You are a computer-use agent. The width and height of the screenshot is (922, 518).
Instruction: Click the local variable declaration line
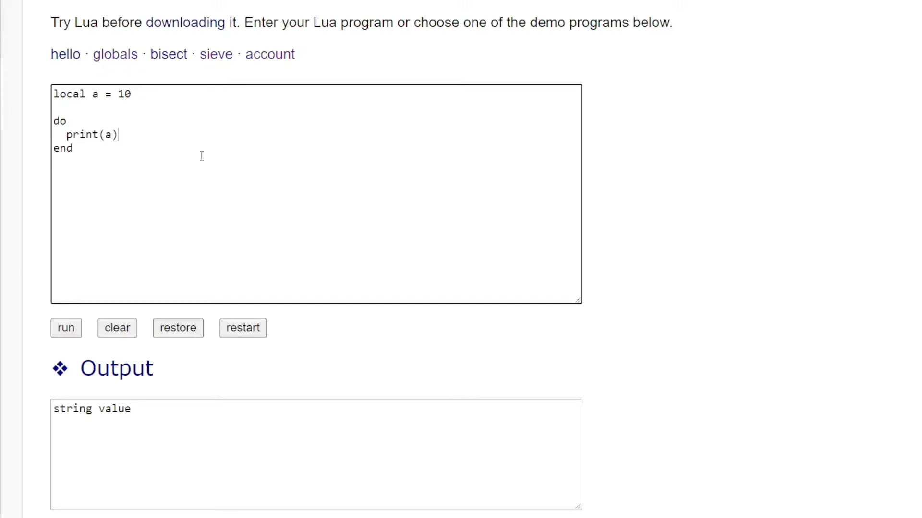point(92,94)
